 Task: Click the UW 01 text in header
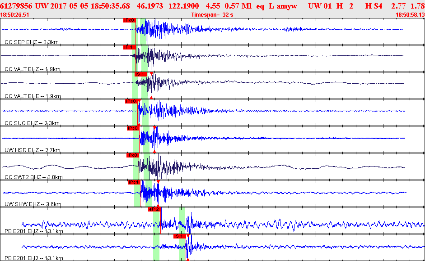point(320,6)
